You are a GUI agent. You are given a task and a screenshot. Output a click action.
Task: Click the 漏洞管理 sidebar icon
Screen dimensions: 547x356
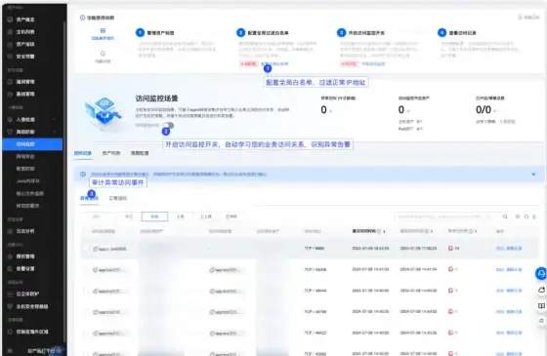10,82
